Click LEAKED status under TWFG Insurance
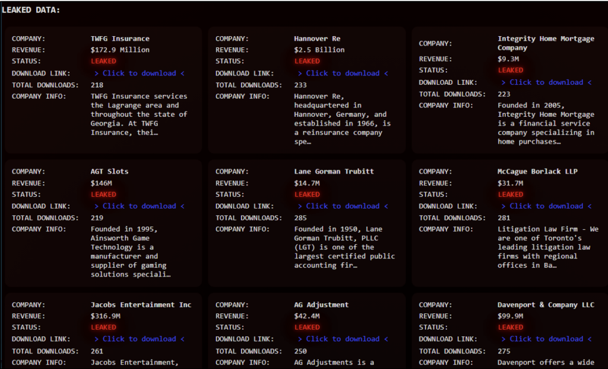This screenshot has height=369, width=608. tap(103, 61)
